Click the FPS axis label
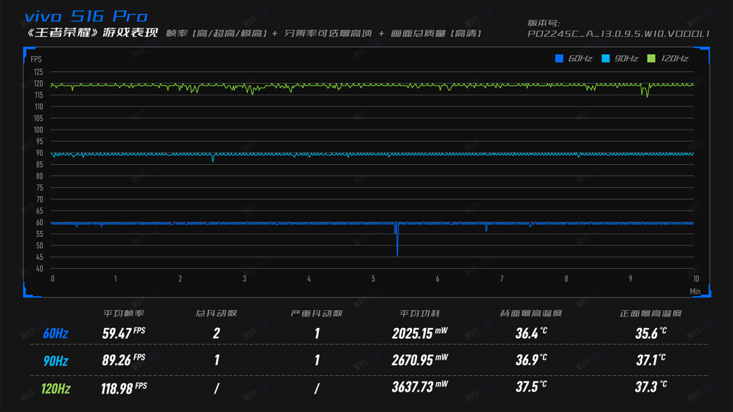The image size is (733, 412). (x=36, y=59)
